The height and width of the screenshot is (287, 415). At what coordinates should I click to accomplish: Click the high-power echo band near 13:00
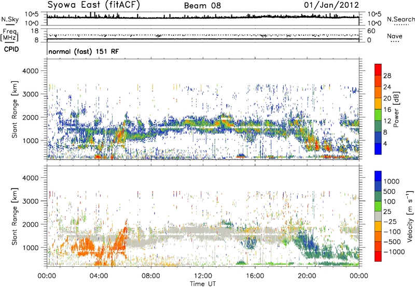coord(223,123)
